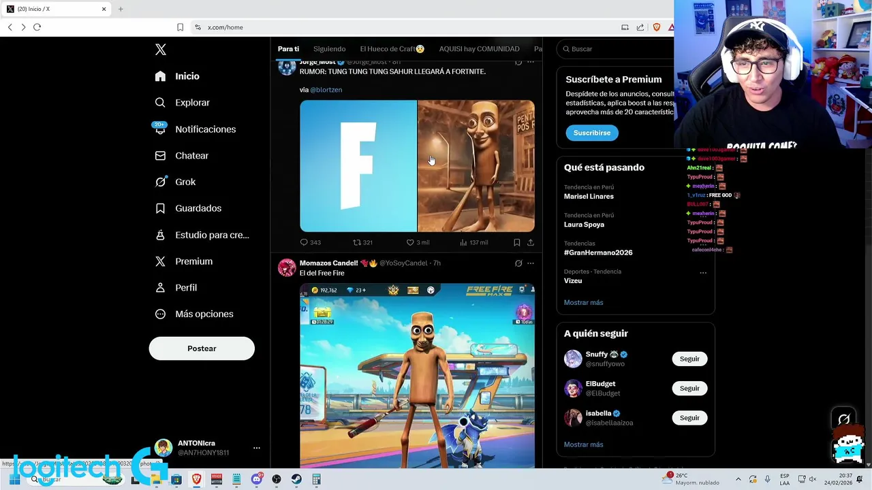
Task: Select the Para ti tab
Action: pyautogui.click(x=288, y=49)
